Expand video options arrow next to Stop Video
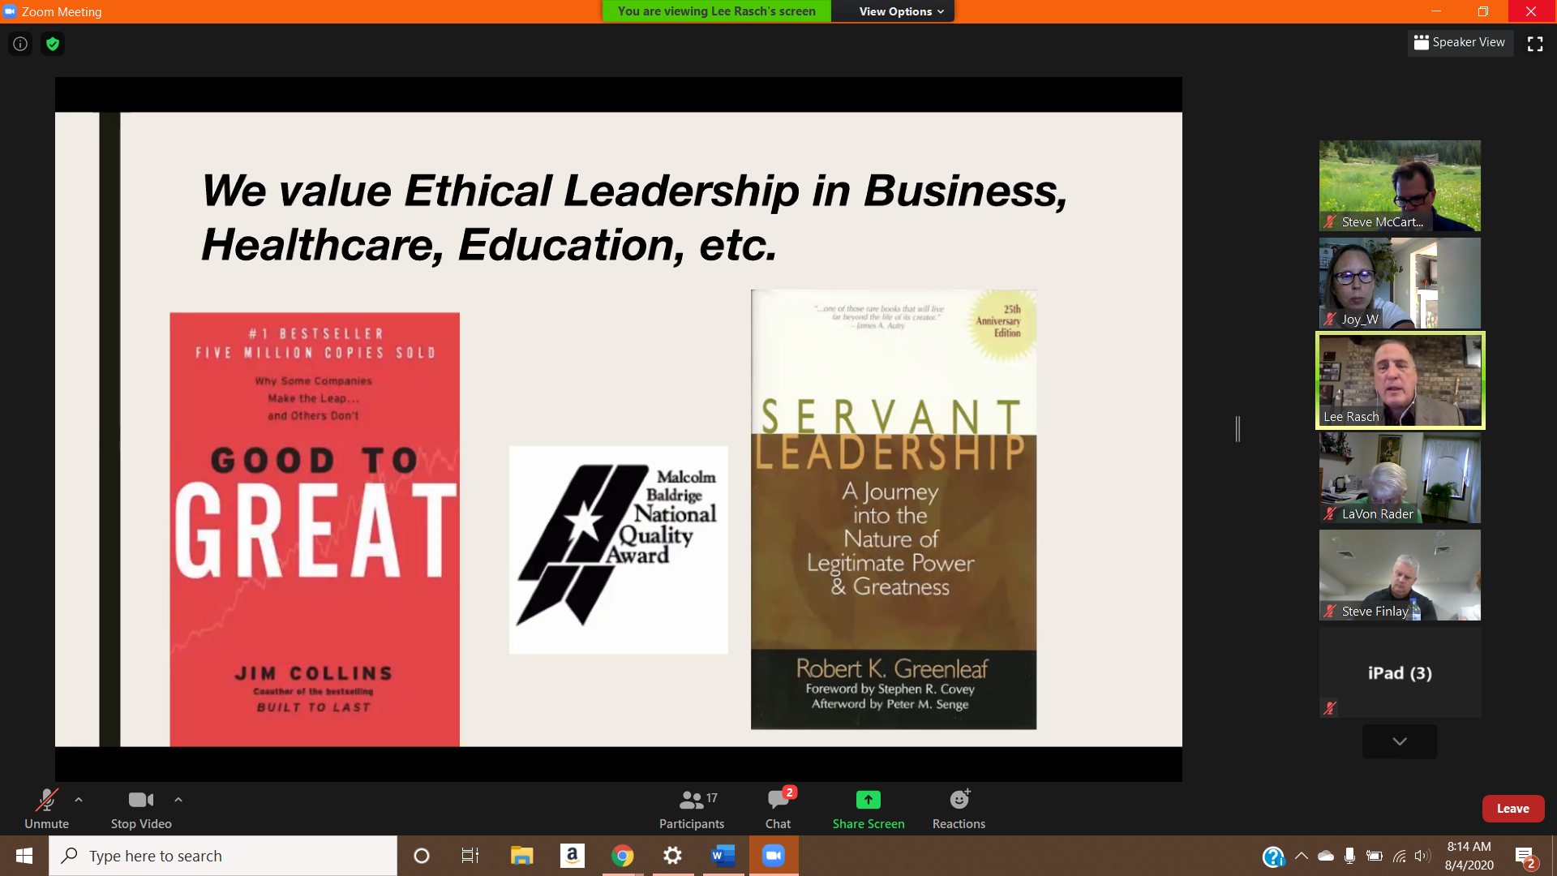Viewport: 1557px width, 876px height. 178,800
